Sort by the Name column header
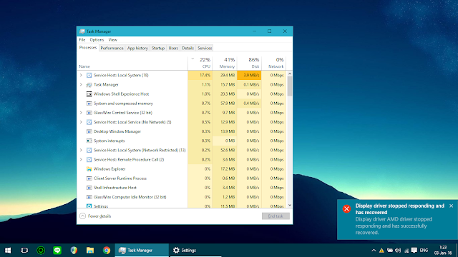 (132, 63)
